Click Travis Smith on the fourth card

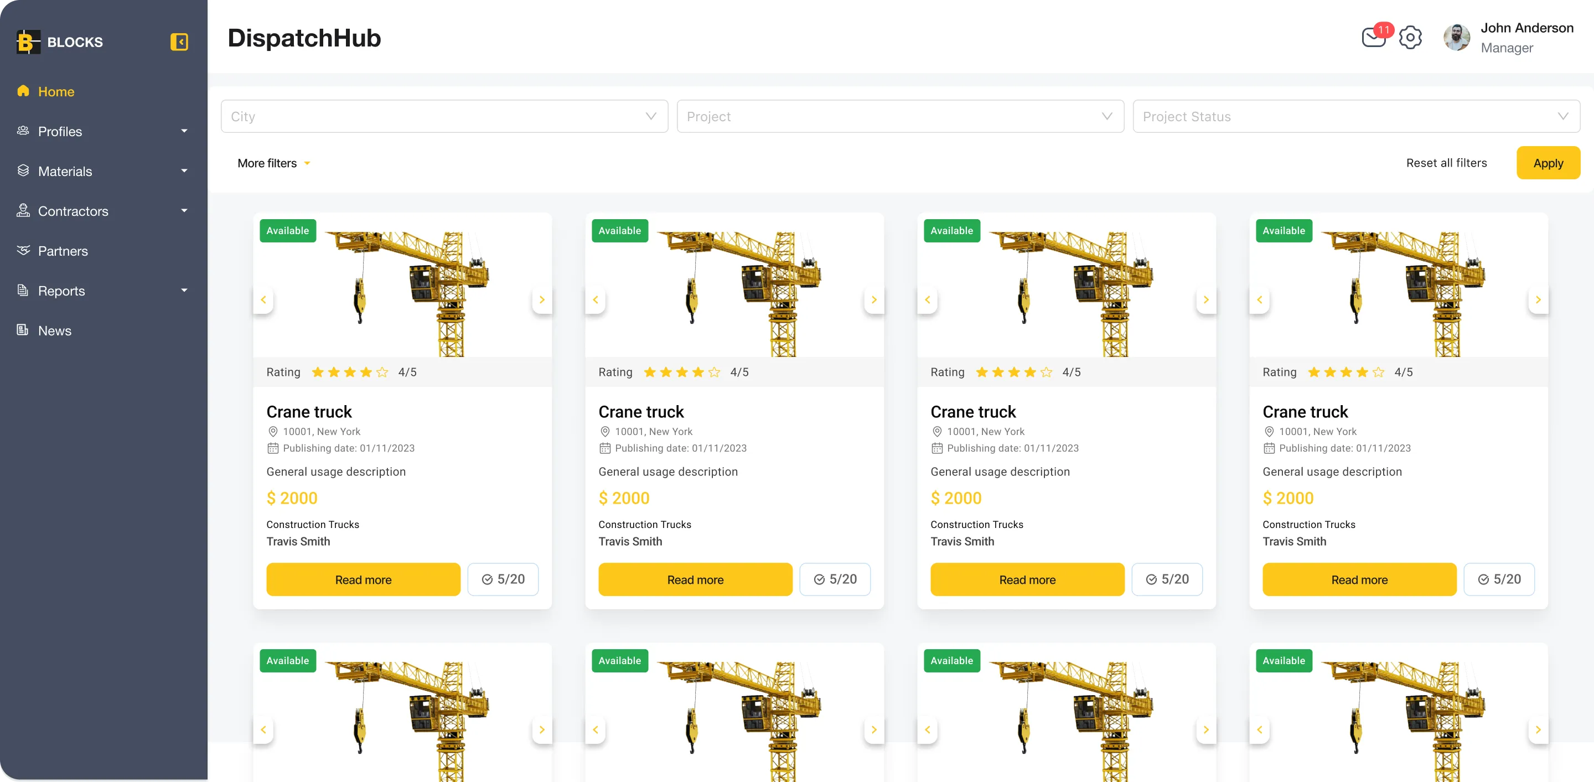coord(1295,541)
